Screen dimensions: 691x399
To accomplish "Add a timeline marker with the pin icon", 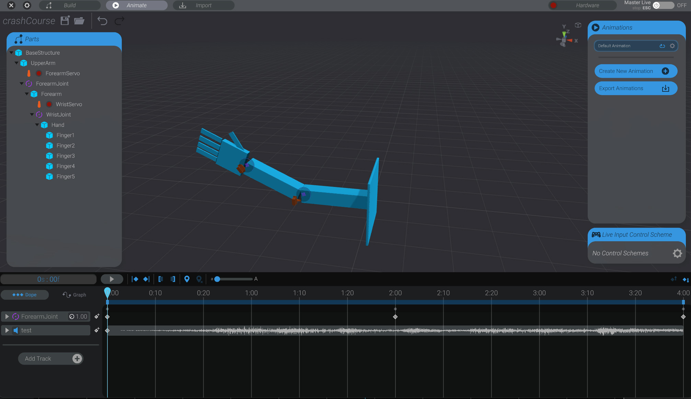I will (x=187, y=279).
